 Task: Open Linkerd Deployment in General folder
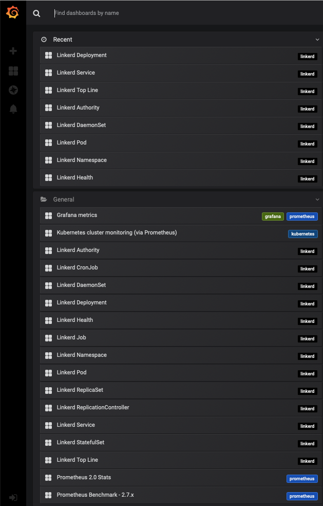[181, 302]
